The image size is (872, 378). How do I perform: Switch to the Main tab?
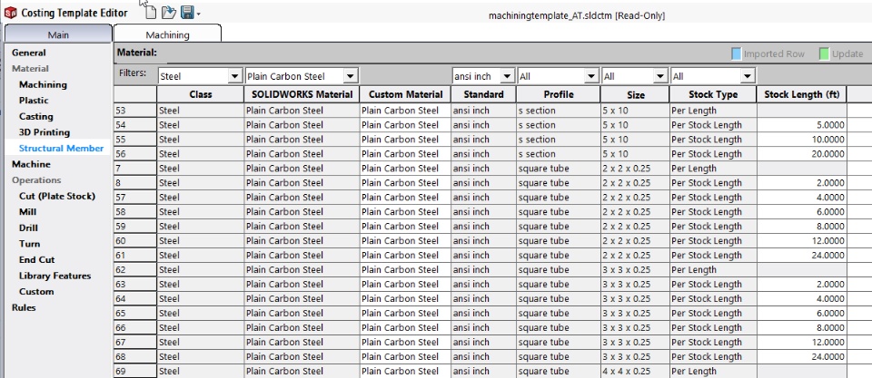tap(58, 34)
